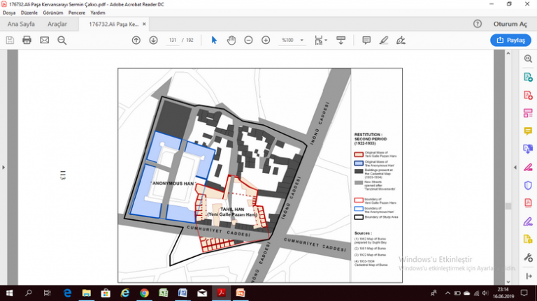537x301 pixels.
Task: Click the email envelope icon
Action: (44, 40)
